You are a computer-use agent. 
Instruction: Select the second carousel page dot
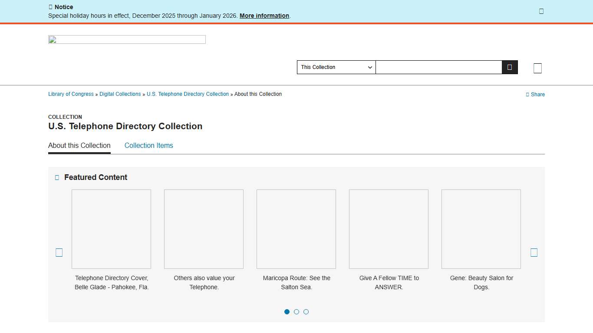(x=296, y=311)
